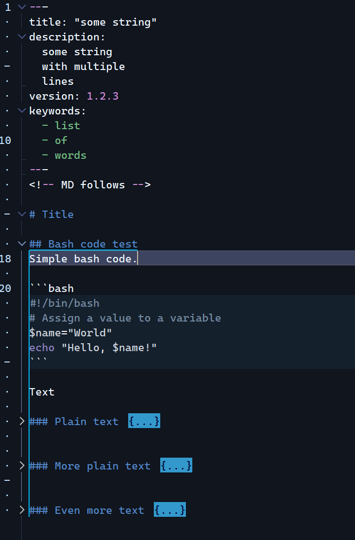
Task: Click the 'Simple bash code.' line
Action: click(83, 259)
